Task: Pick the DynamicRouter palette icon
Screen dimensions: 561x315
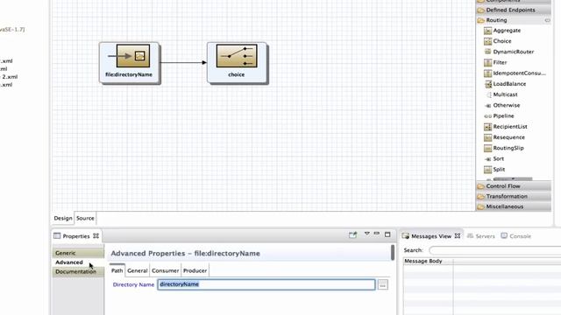Action: tap(487, 52)
